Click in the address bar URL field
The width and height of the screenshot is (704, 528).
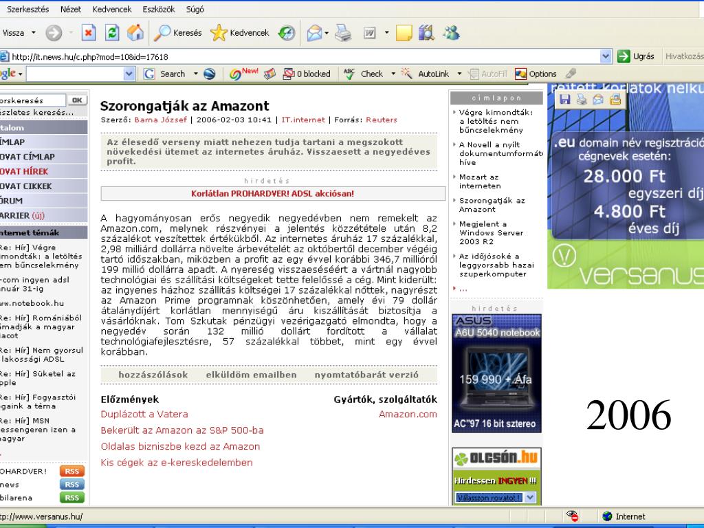point(305,56)
